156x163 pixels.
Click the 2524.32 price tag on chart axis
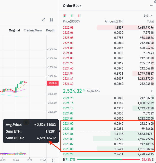[52, 83]
